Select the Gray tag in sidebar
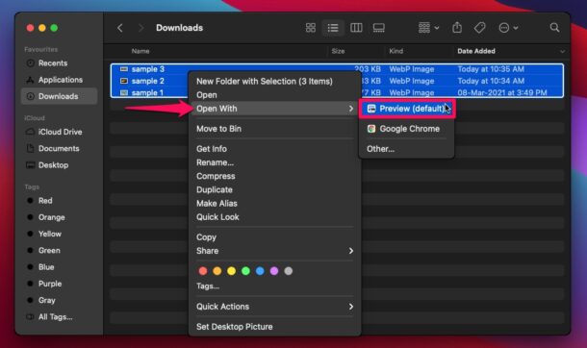Image resolution: width=587 pixels, height=348 pixels. 60,300
